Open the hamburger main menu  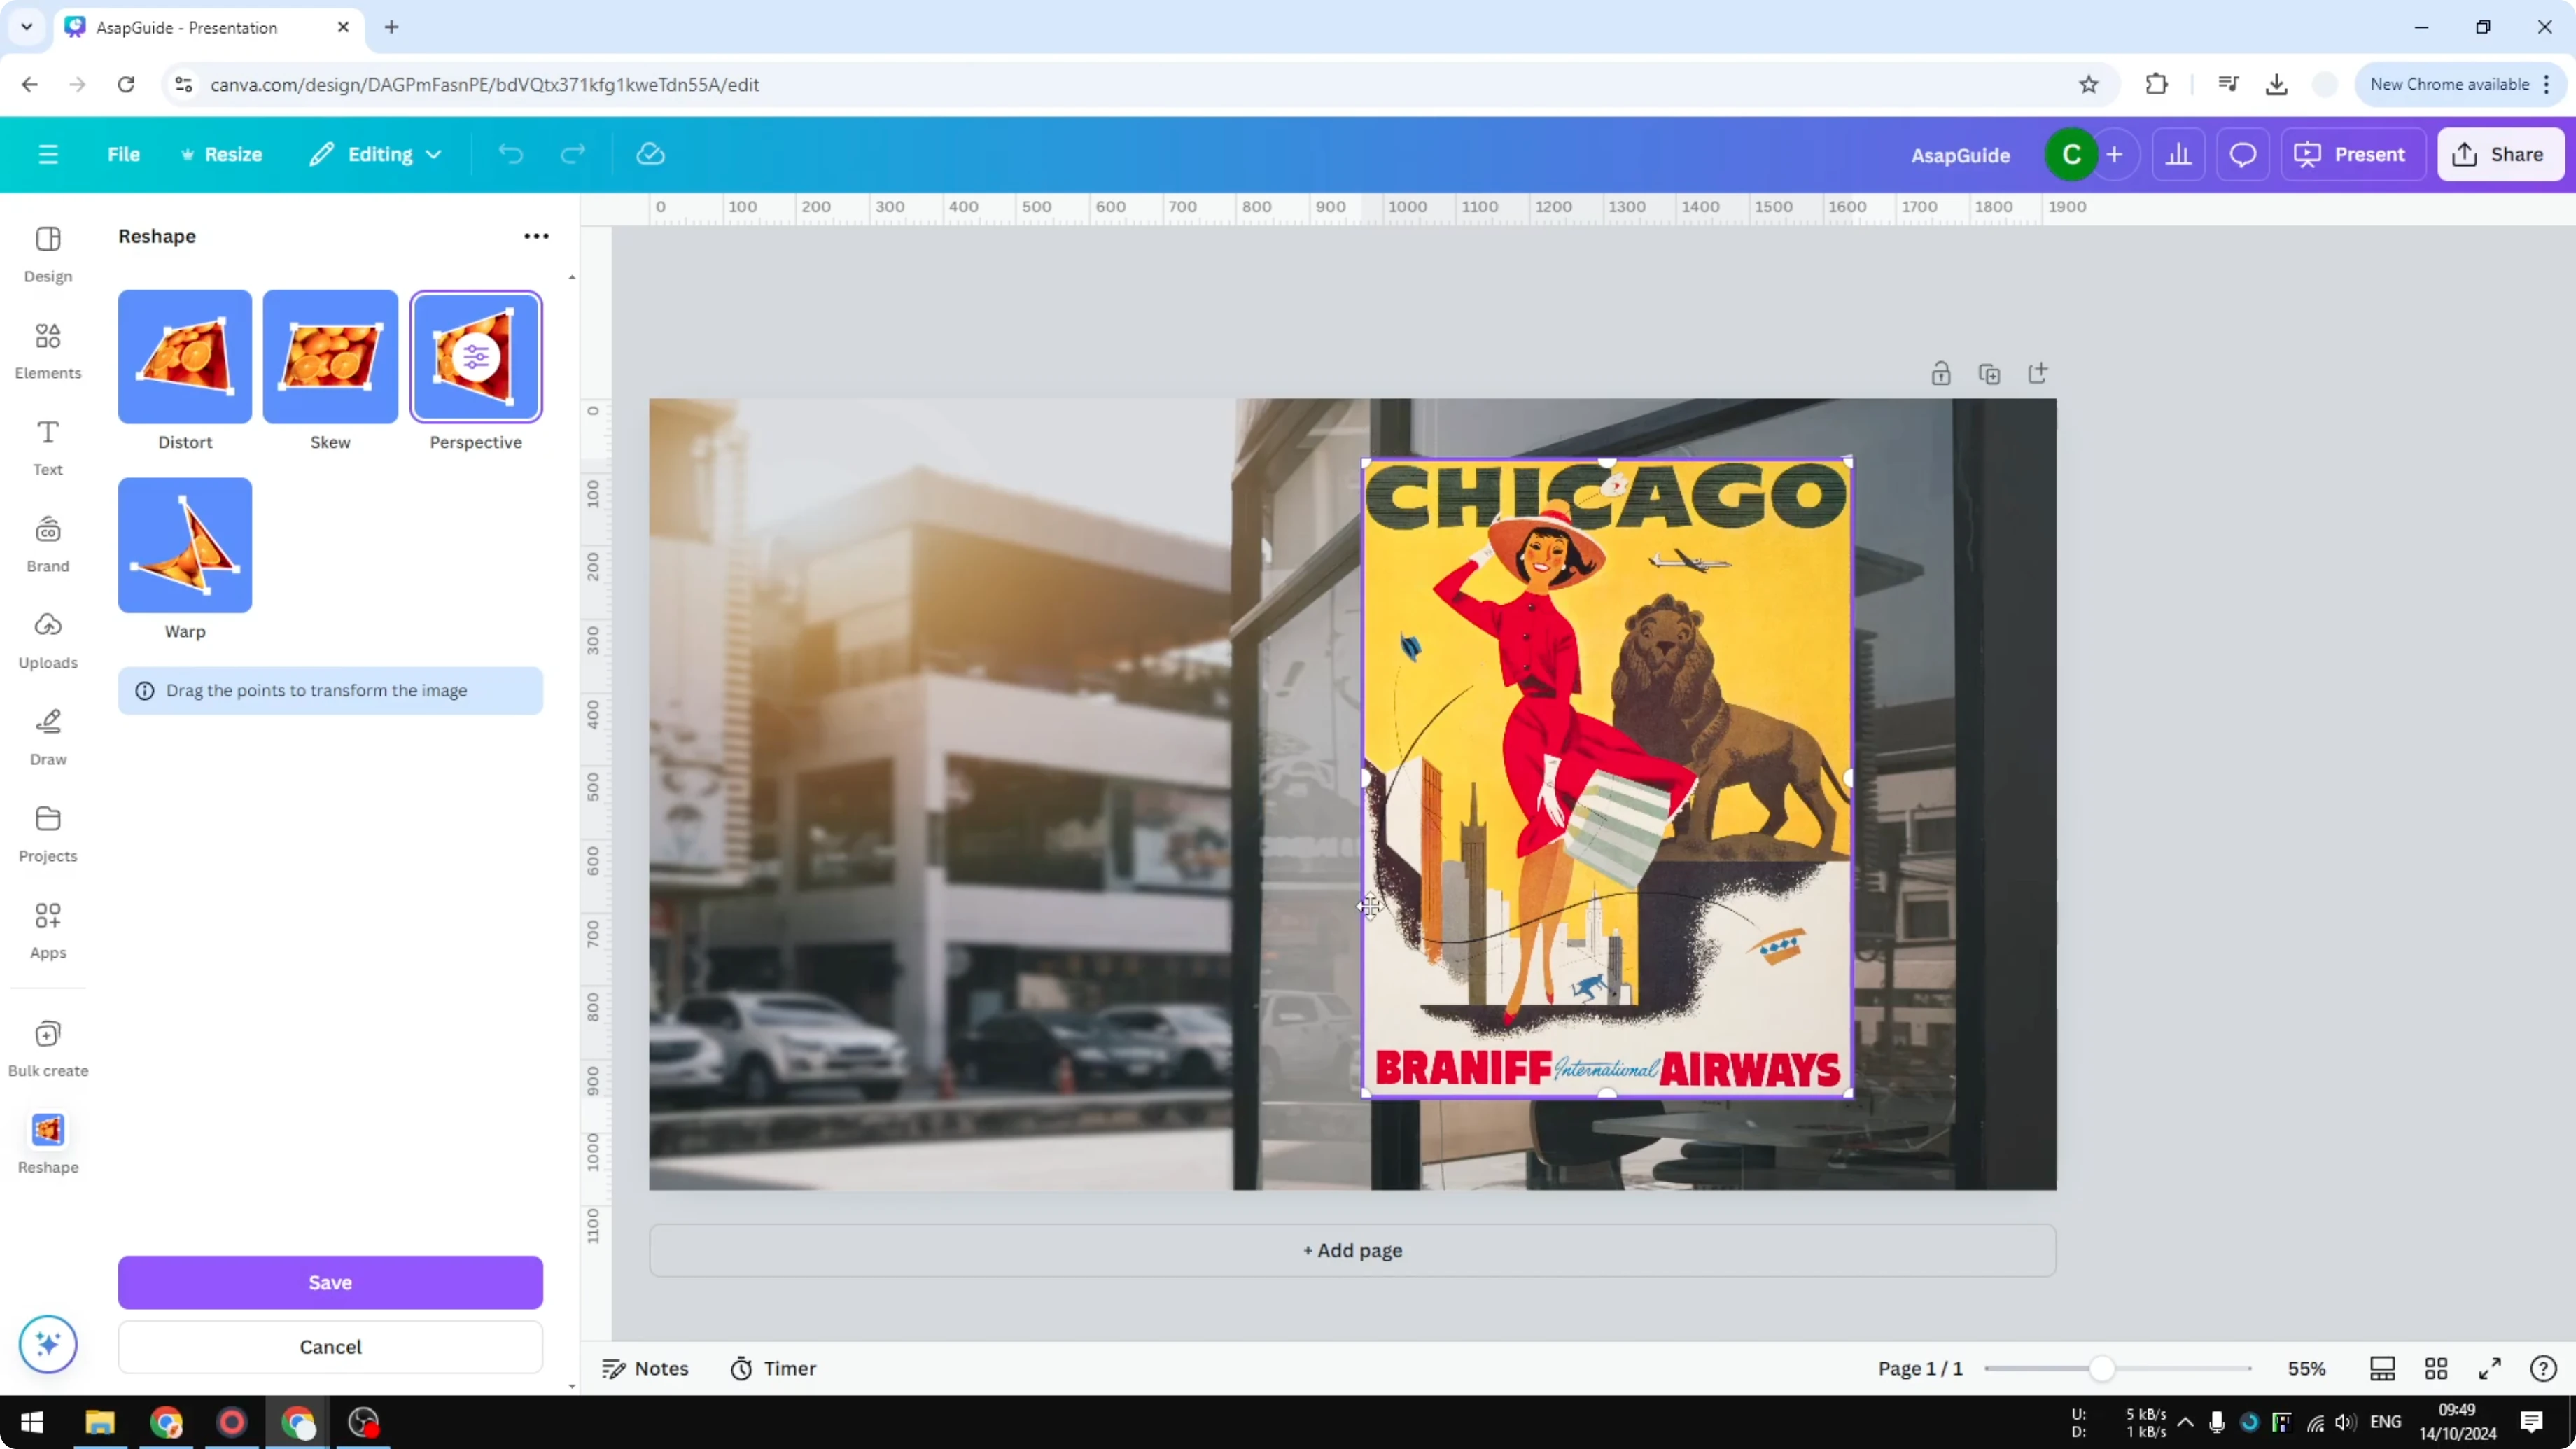[x=48, y=154]
